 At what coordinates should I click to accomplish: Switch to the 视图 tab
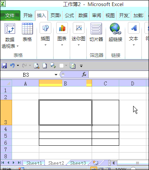coord(110,16)
